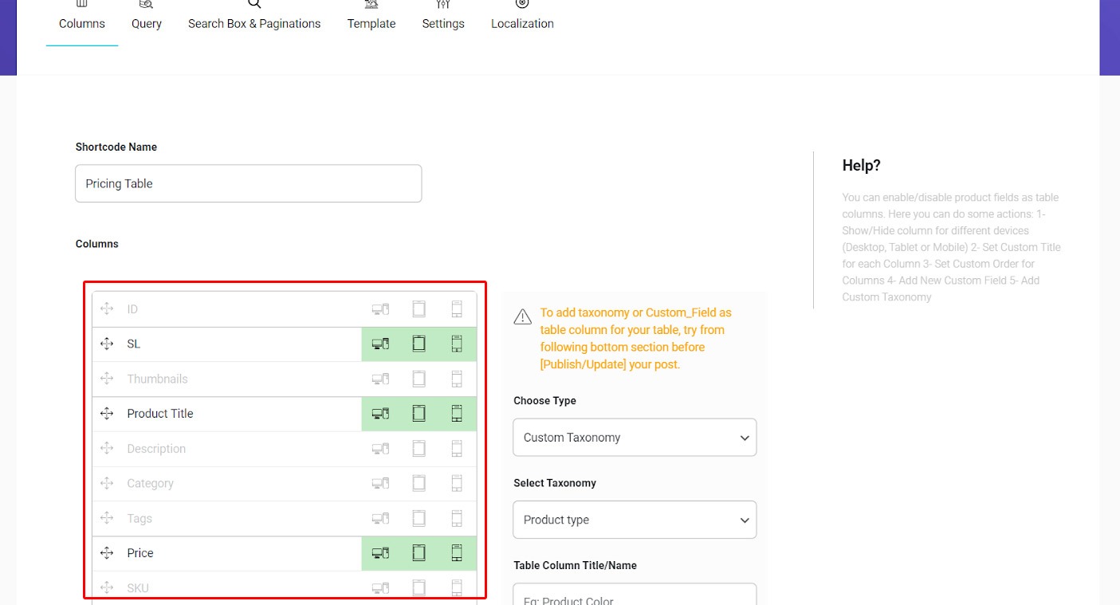Disable tablet visibility for Price column
This screenshot has height=605, width=1120.
tap(419, 552)
